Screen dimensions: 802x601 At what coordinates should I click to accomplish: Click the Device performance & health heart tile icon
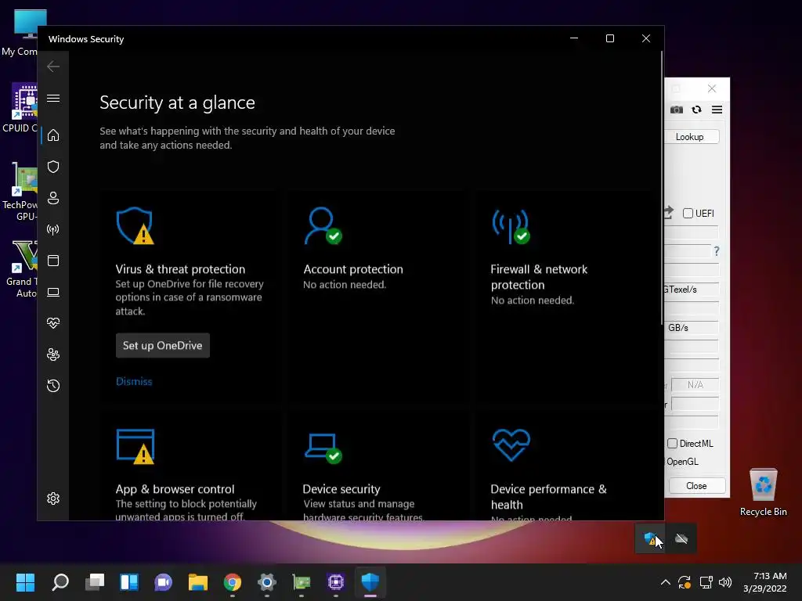click(511, 445)
